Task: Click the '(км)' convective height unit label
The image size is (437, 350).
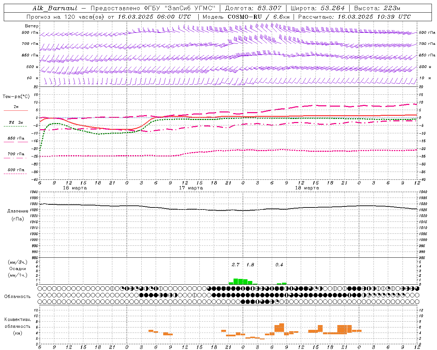Action: point(17,333)
